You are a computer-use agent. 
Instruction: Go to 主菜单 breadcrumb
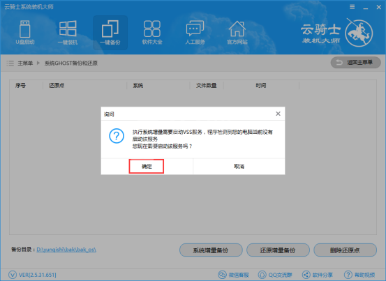pyautogui.click(x=25, y=63)
